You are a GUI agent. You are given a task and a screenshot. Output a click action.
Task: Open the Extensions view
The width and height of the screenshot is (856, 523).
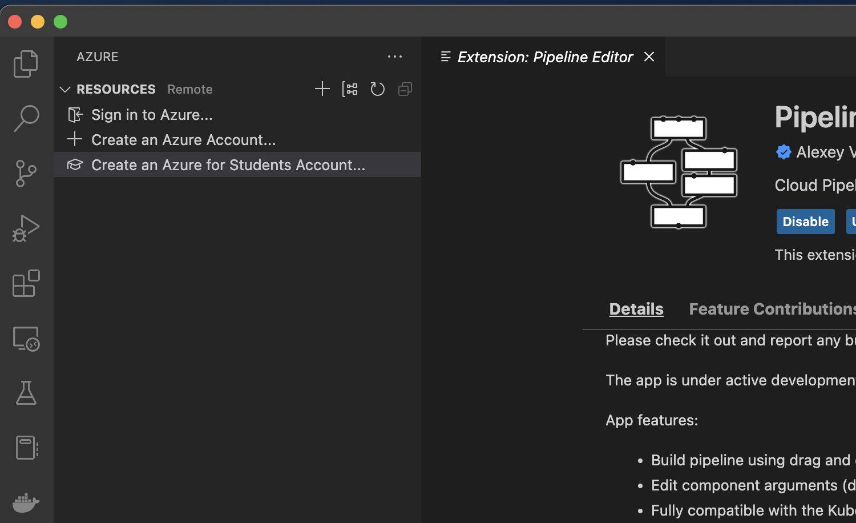click(x=26, y=283)
